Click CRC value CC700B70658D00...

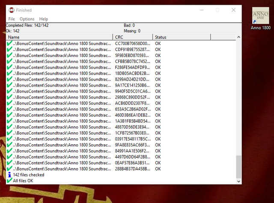click(x=132, y=44)
